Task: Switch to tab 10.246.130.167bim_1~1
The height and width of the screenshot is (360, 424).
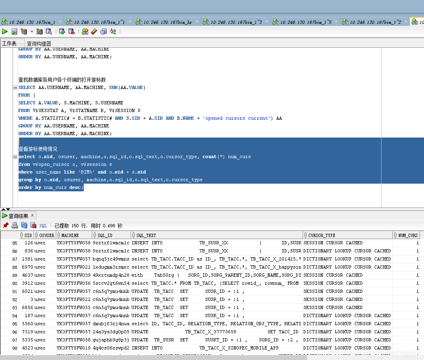Action: [x=99, y=22]
